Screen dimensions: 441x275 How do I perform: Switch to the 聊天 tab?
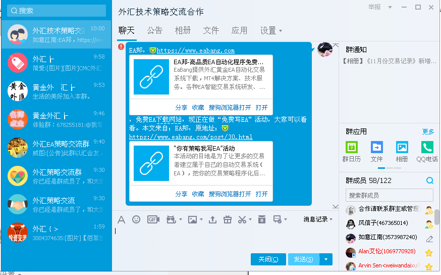127,30
